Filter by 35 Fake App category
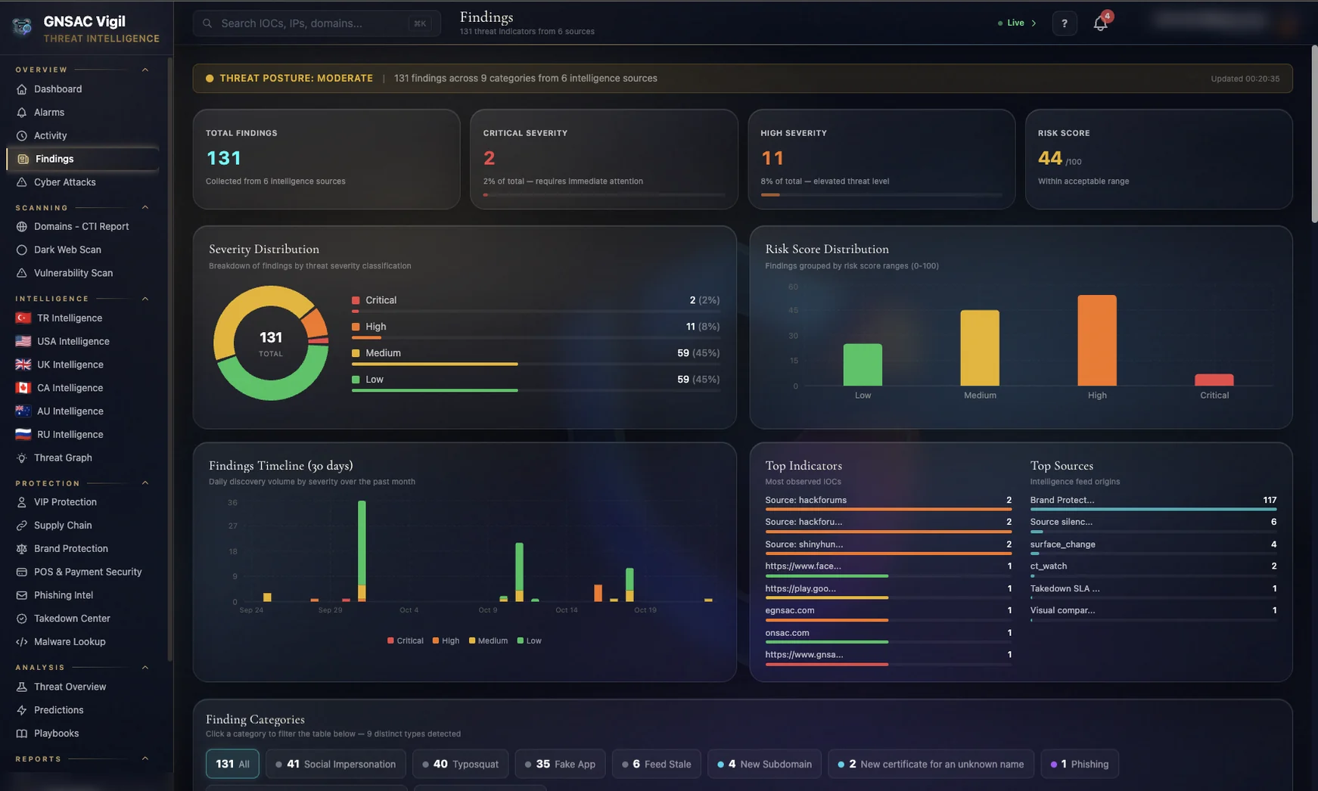 [560, 764]
